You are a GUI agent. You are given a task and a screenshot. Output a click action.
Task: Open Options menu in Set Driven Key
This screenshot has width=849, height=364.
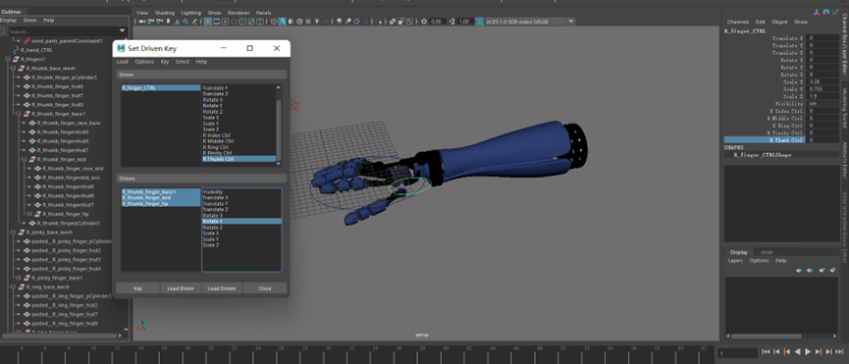click(x=144, y=62)
